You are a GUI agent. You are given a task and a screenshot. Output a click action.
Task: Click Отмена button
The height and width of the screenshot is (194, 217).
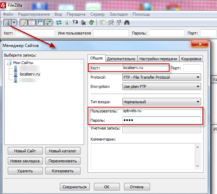(137, 187)
